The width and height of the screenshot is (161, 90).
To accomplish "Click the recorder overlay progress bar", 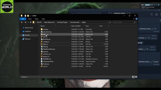I will 149,5.
